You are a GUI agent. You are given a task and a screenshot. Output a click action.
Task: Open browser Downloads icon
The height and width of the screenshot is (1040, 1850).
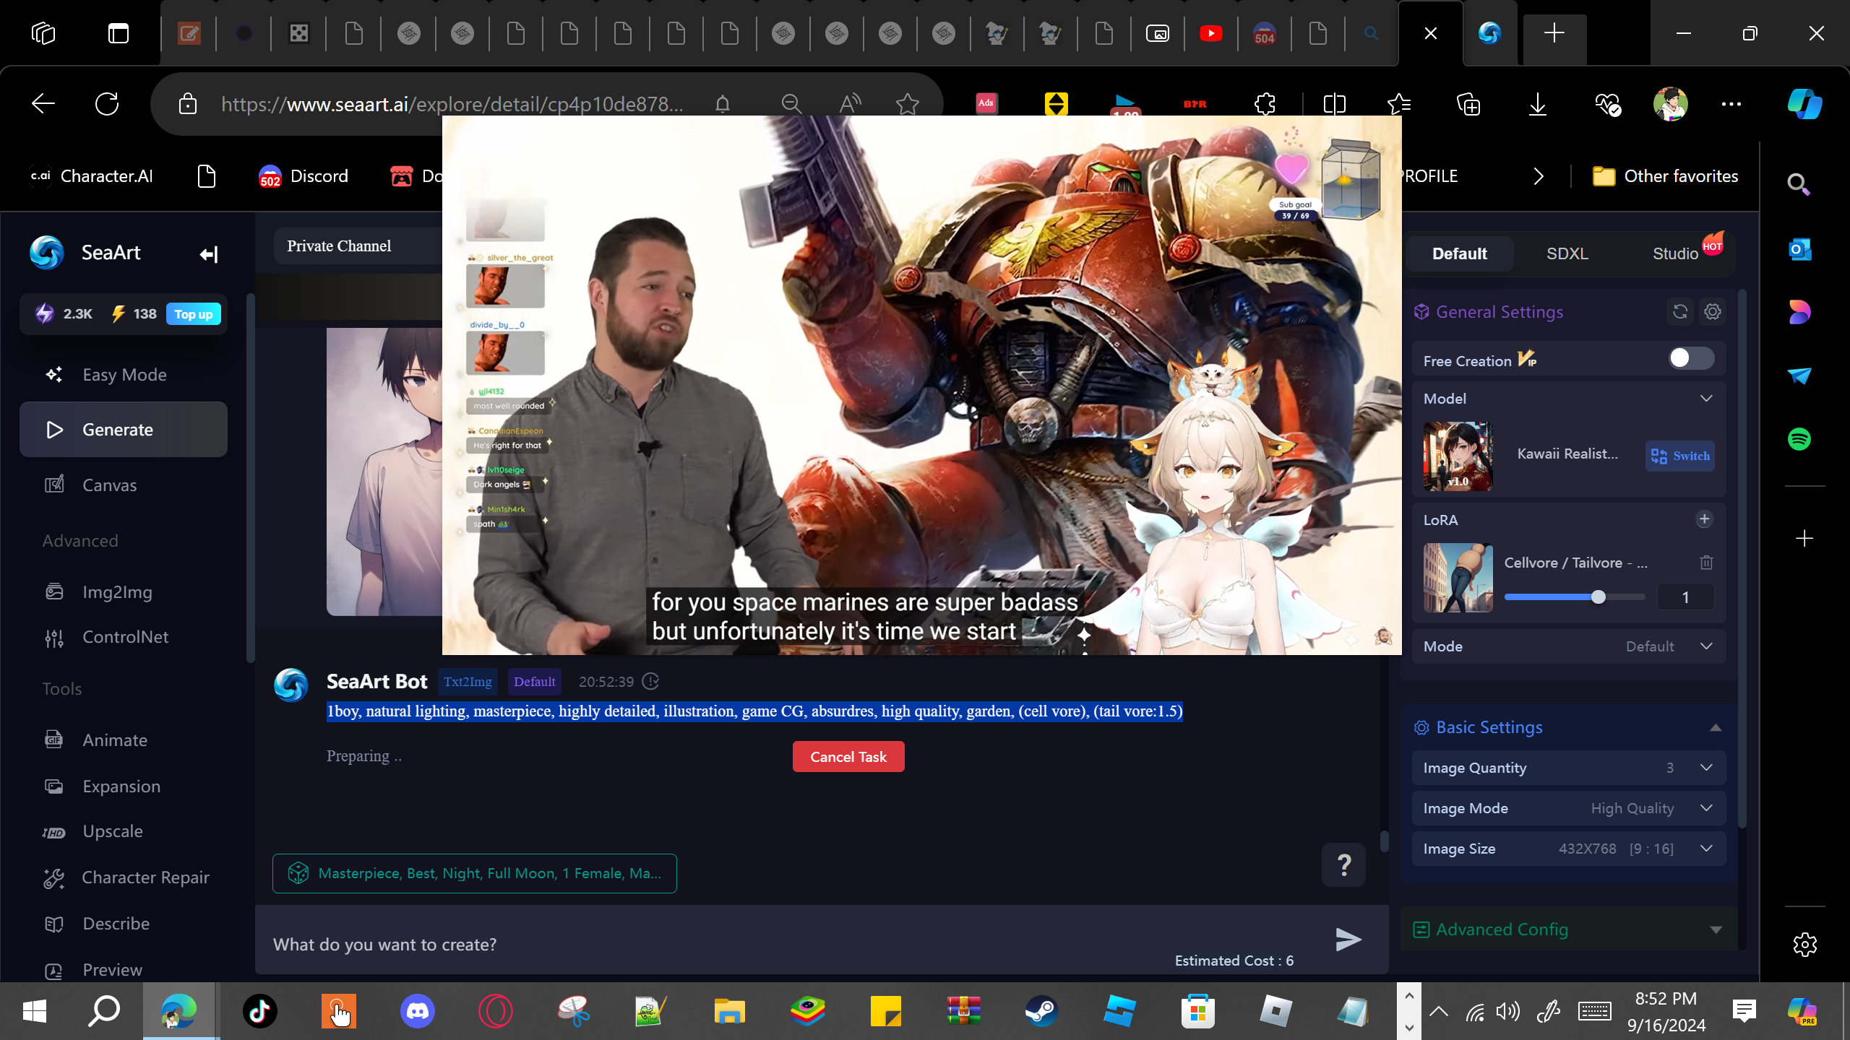(1538, 104)
